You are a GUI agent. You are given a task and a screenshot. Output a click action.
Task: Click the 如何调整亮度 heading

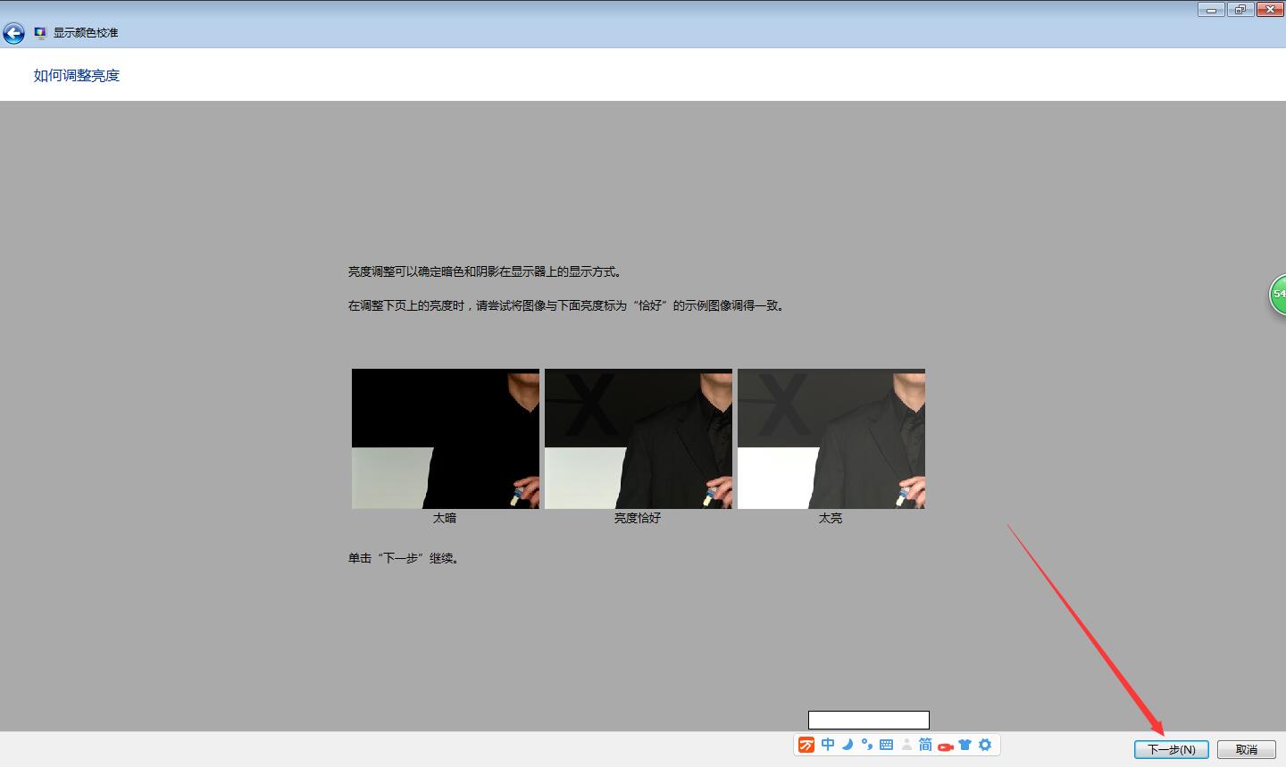[77, 76]
